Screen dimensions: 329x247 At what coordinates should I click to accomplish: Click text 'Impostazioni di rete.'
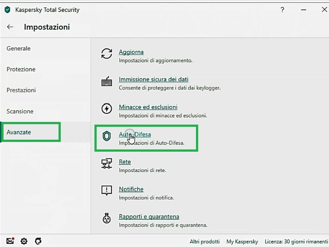142,170
